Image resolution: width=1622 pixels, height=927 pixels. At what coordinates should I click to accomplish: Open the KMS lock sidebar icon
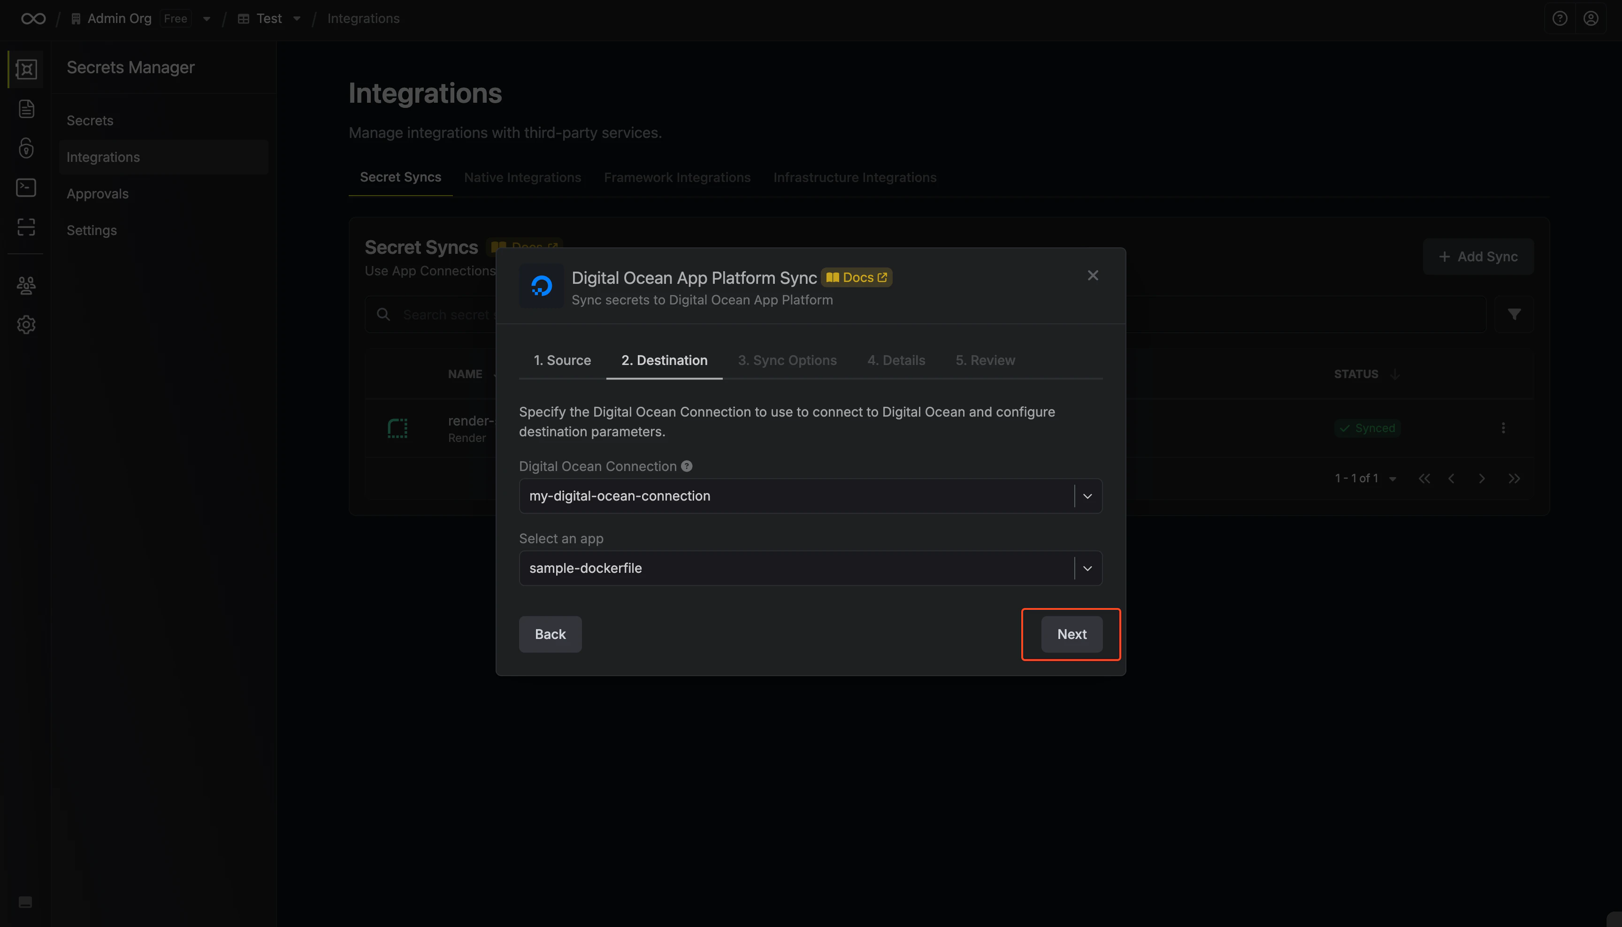coord(26,148)
